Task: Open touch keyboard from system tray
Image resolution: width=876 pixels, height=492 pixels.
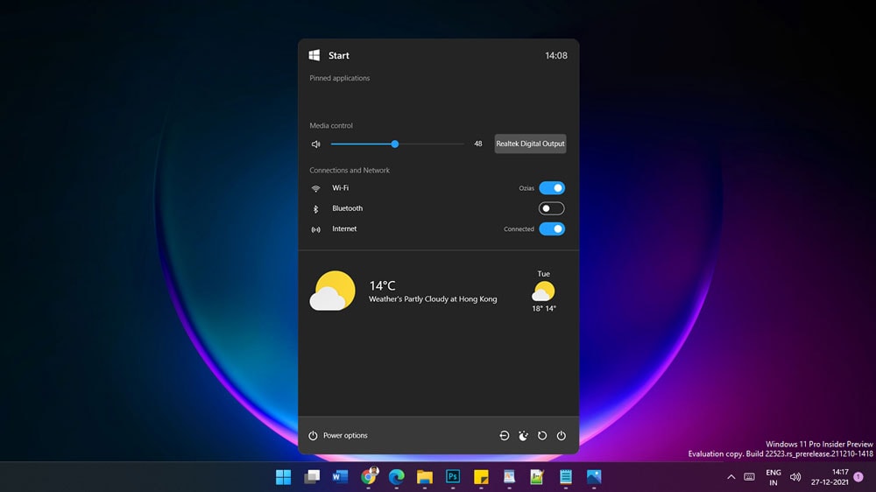Action: pos(749,477)
